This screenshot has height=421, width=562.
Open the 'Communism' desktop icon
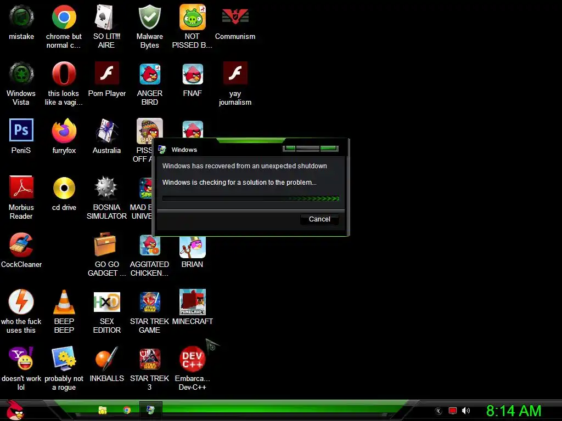point(235,16)
